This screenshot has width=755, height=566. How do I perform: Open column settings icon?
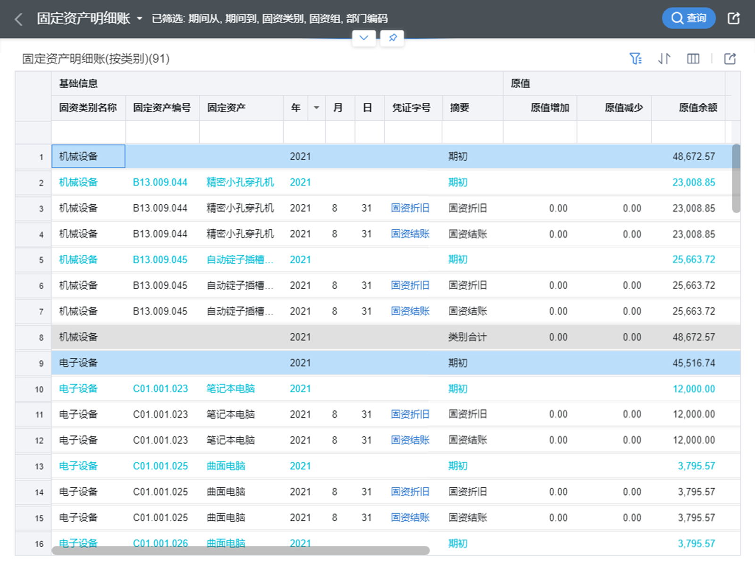[693, 58]
